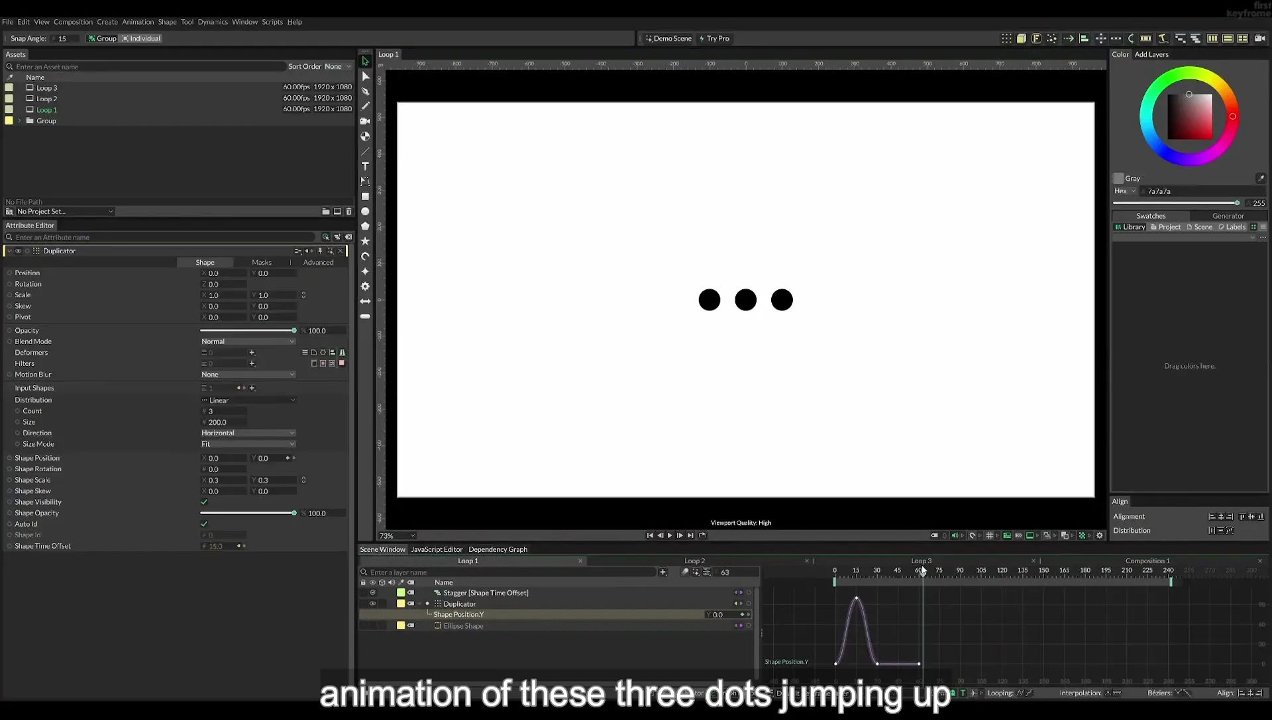Screen dimensions: 1272x720
Task: Select the Cog shape tool
Action: click(365, 287)
